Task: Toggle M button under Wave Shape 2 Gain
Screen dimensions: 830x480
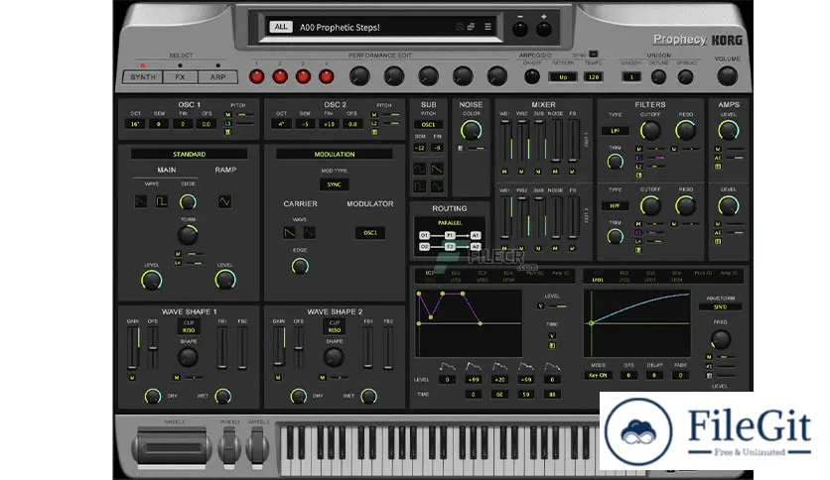Action: 278,378
